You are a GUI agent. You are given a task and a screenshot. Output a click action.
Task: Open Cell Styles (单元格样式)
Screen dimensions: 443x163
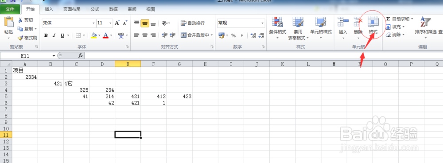[321, 28]
